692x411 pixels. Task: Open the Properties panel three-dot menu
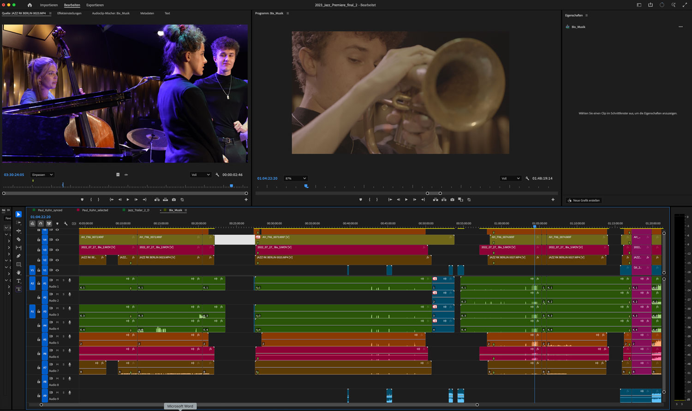point(680,27)
